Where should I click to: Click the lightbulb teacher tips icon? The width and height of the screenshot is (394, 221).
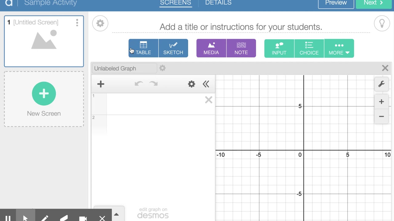tap(382, 23)
